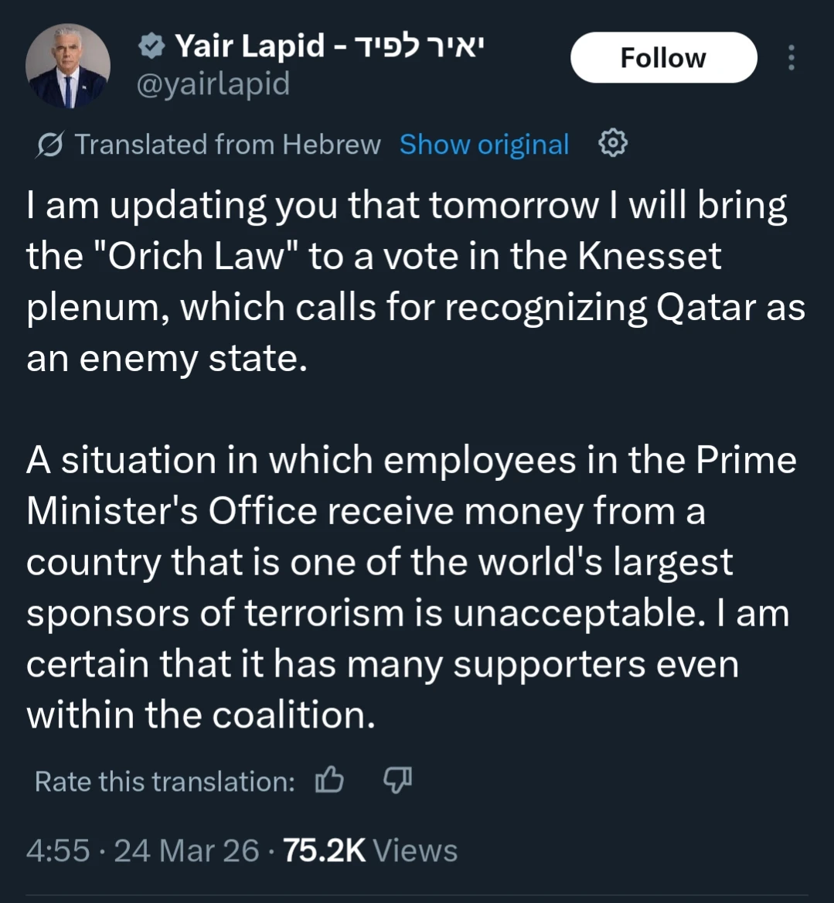Open translation settings gear
Screen dimensions: 834x903
(x=613, y=144)
